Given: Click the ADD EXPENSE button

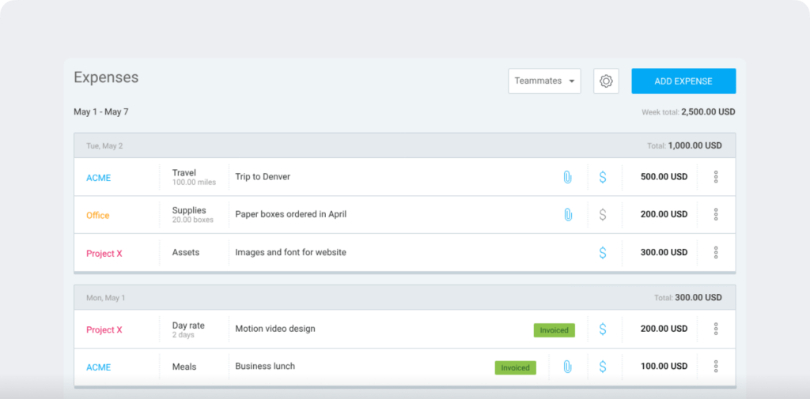Looking at the screenshot, I should coord(683,81).
